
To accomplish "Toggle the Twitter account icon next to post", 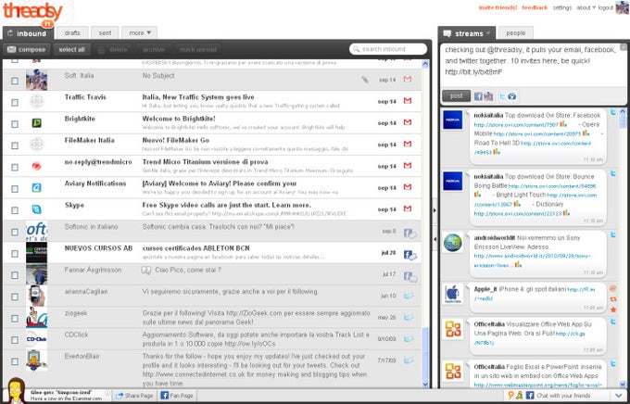I will click(502, 96).
